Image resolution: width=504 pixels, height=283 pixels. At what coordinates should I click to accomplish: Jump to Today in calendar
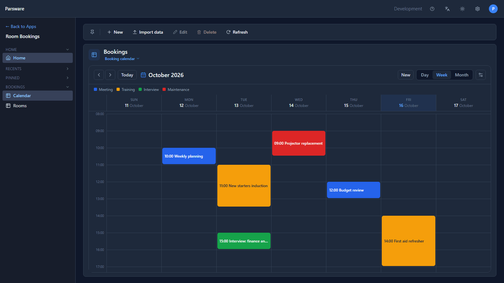click(127, 75)
